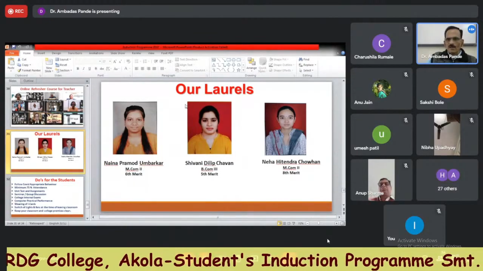Viewport: 483px width, 271px height.
Task: Click the Fit slide to window icon
Action: (x=342, y=223)
